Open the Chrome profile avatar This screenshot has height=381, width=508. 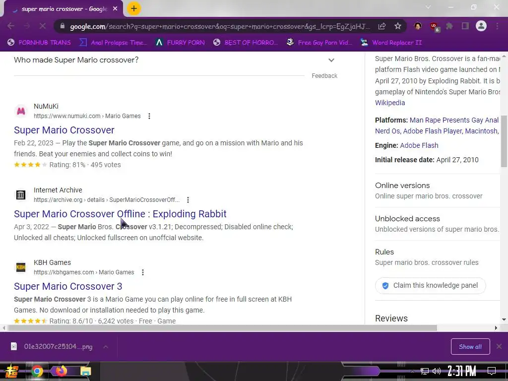[x=481, y=26]
